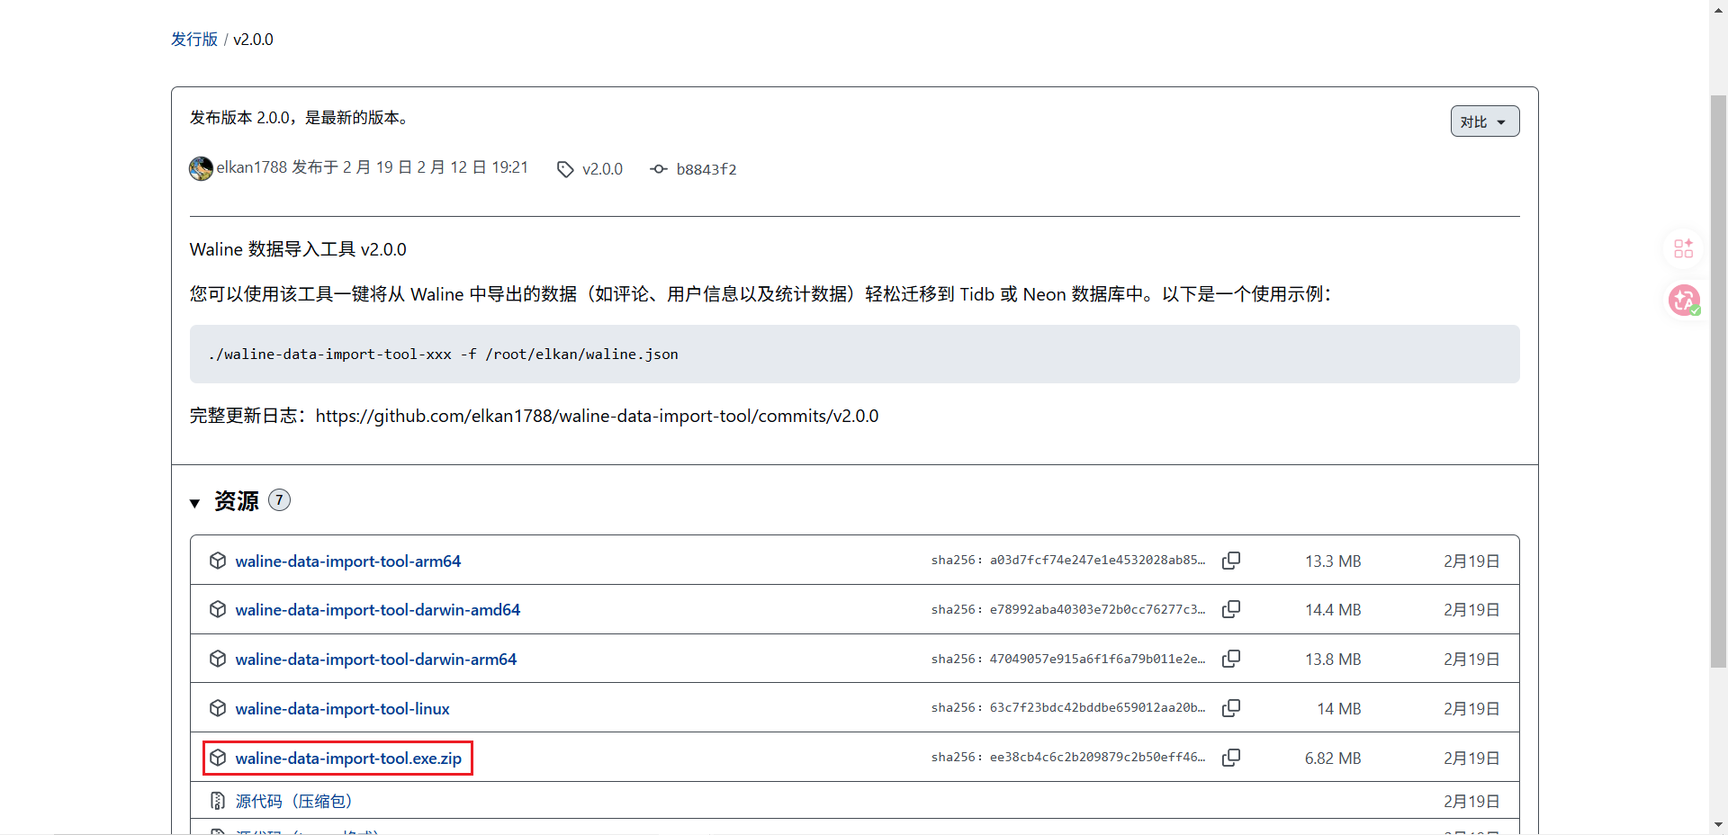Copy sha256 of waline-data-import-tool-darwin-amd64
Viewport: 1728px width, 835px height.
pos(1231,609)
